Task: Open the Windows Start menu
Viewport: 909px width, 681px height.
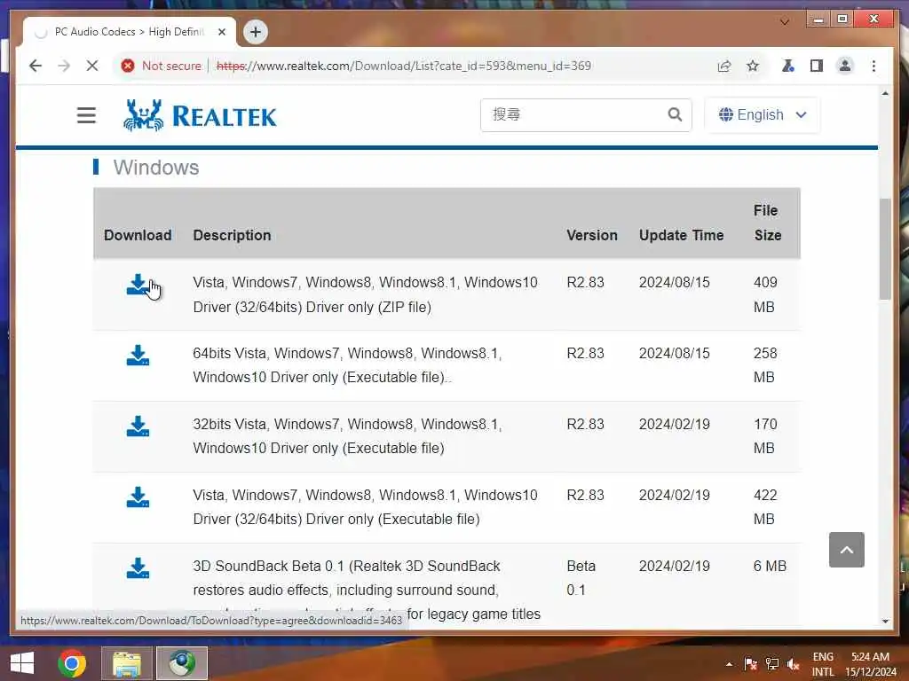Action: [x=22, y=663]
